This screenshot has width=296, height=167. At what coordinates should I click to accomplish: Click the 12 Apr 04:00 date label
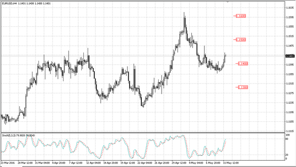93,163
